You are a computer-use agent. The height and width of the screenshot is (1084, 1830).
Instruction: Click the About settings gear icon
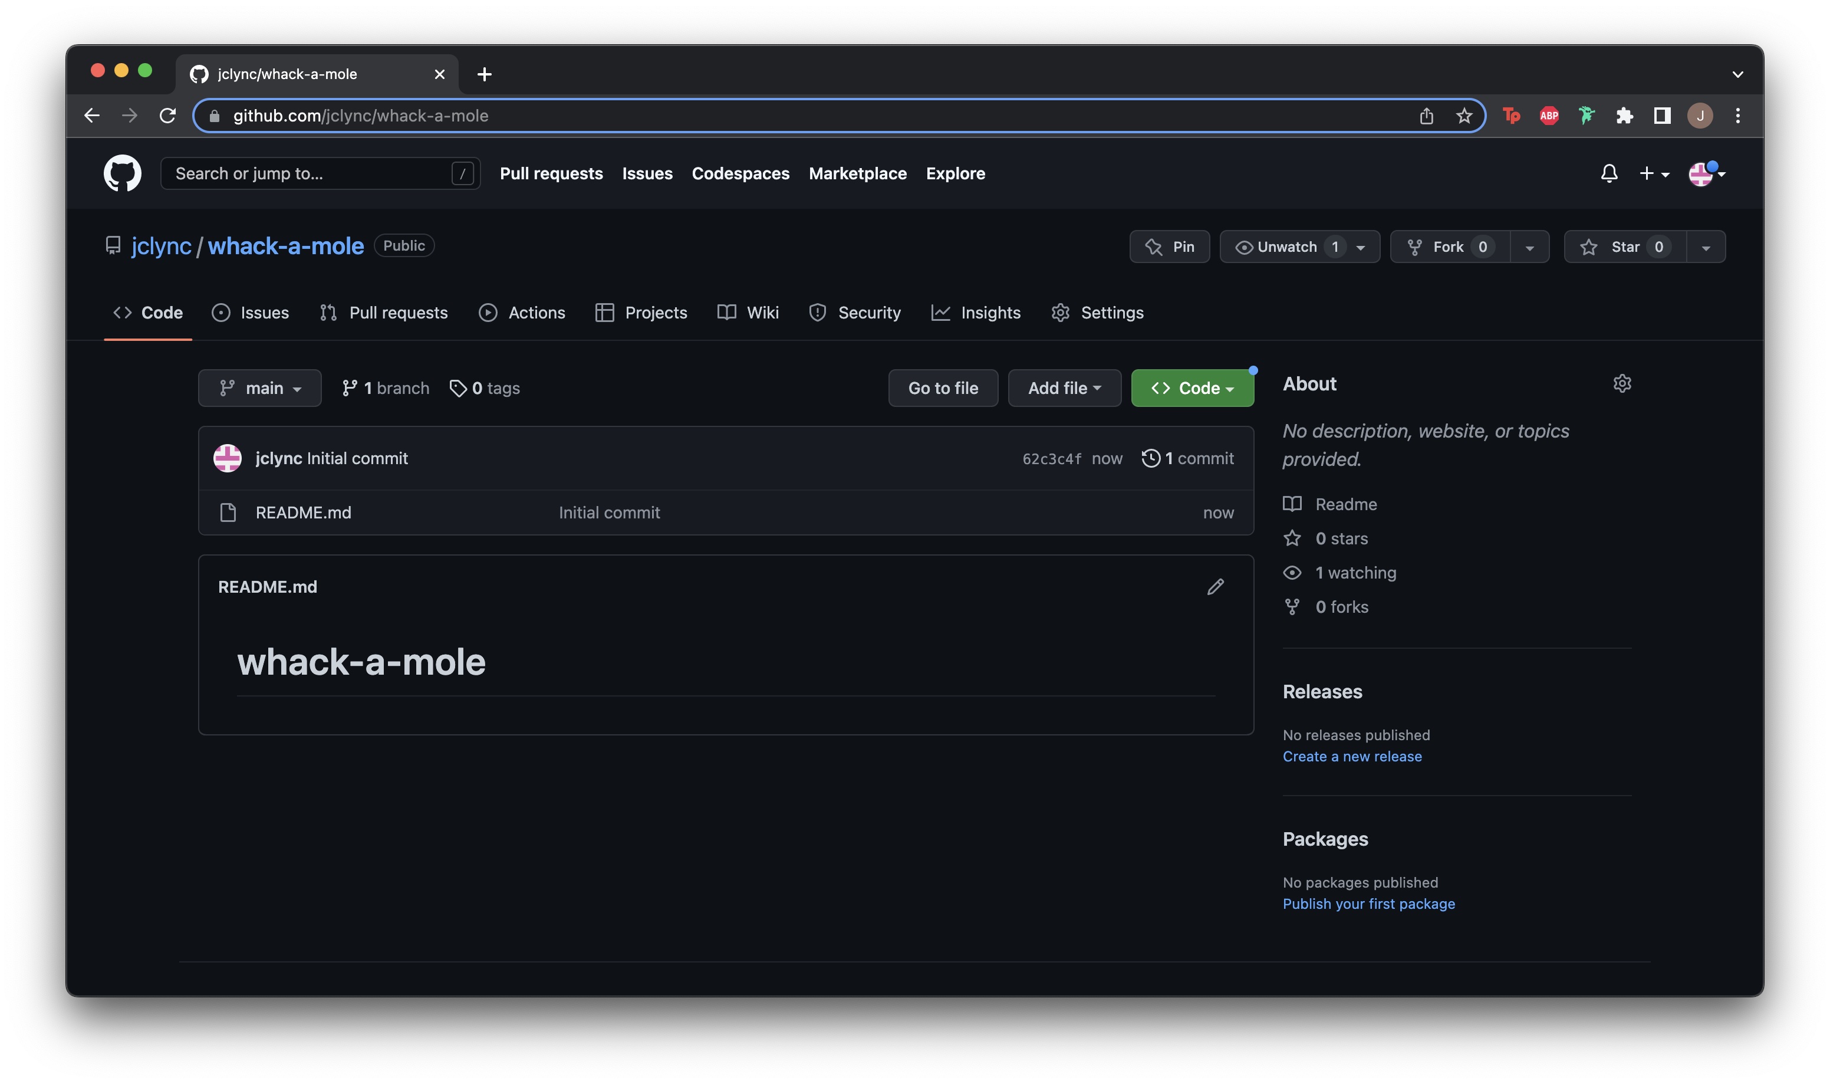pos(1622,383)
